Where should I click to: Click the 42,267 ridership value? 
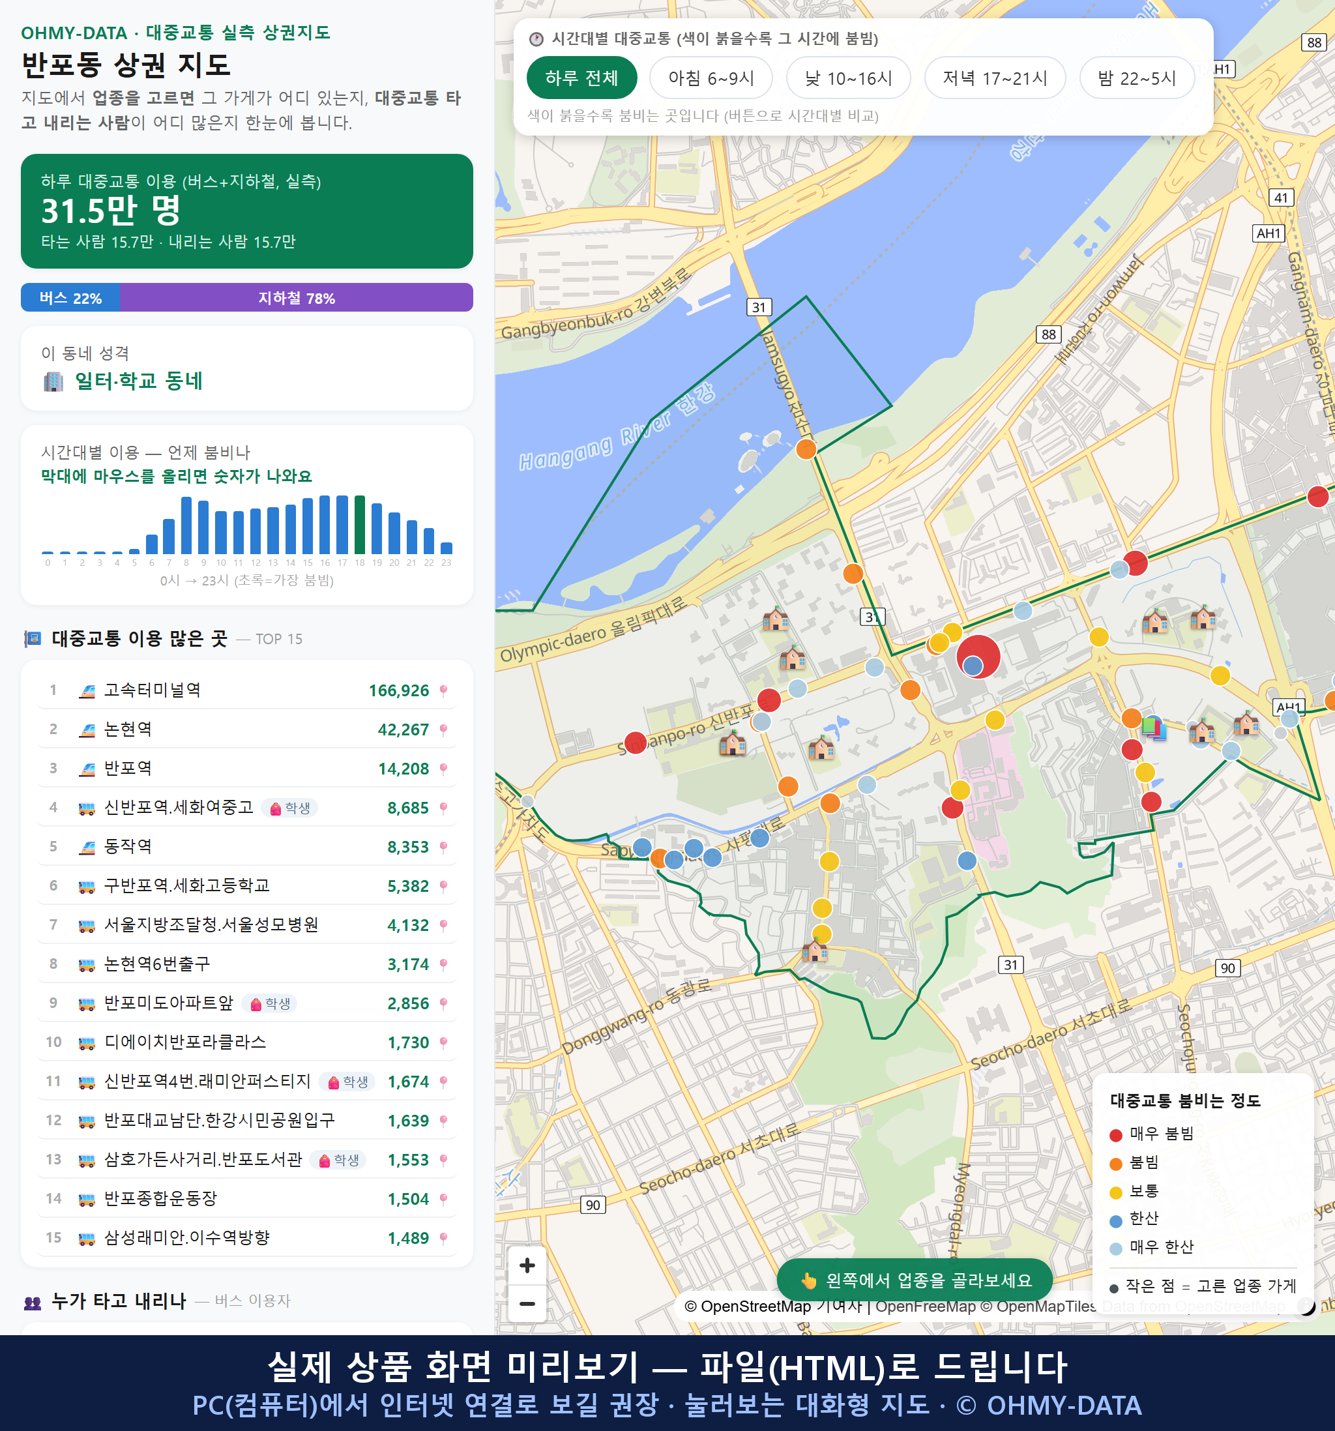click(403, 730)
